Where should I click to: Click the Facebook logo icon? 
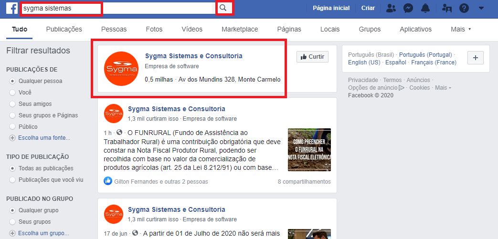point(12,8)
